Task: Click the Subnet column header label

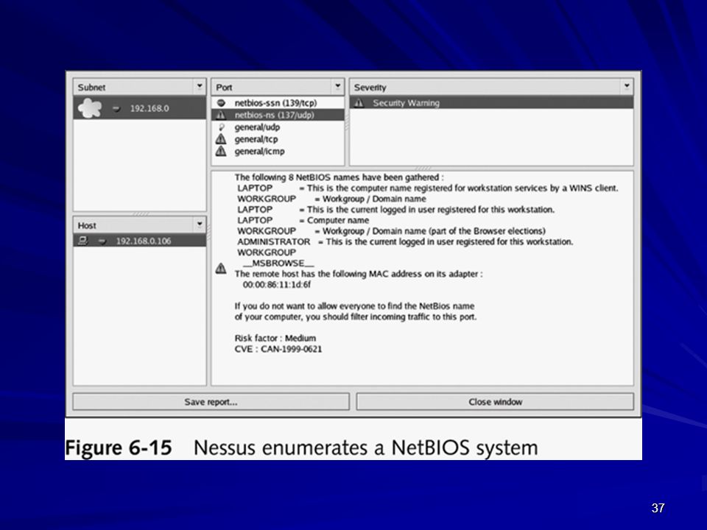Action: [91, 88]
